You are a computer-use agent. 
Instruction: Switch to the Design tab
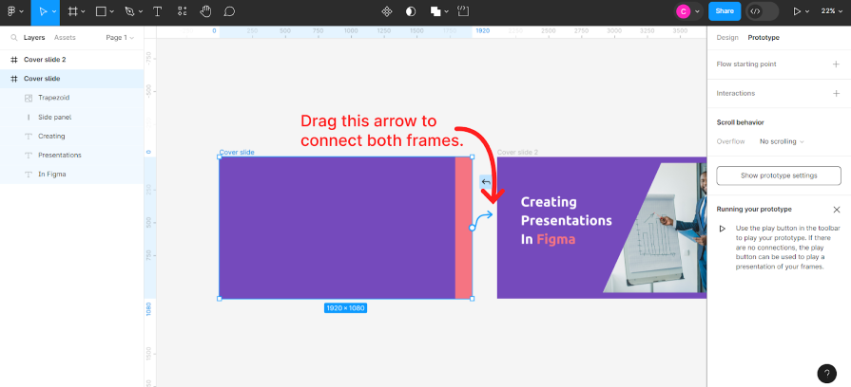pyautogui.click(x=727, y=38)
